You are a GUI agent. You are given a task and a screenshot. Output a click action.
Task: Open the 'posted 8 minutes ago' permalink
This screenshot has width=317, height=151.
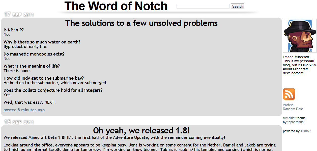click(x=24, y=110)
